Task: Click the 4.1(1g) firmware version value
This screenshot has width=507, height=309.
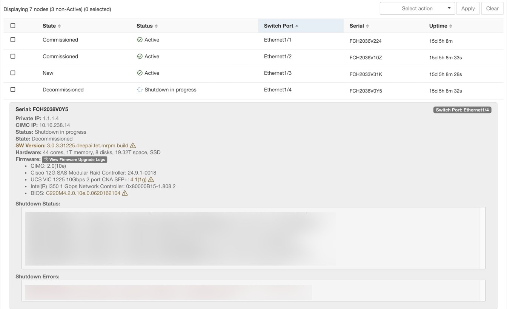Action: [138, 179]
